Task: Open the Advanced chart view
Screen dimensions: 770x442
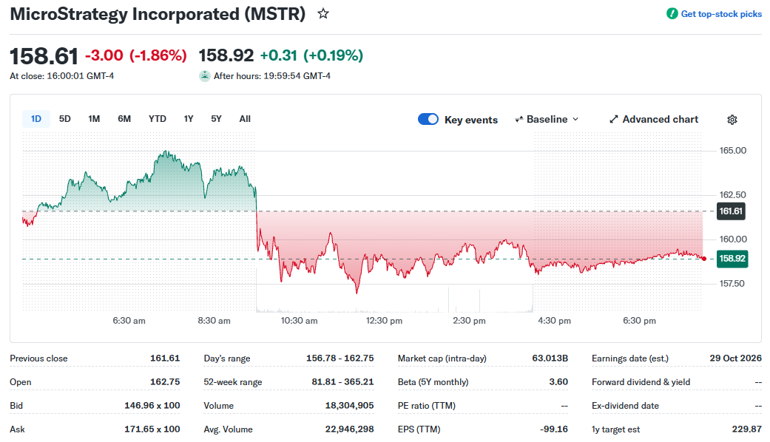Action: (x=654, y=119)
